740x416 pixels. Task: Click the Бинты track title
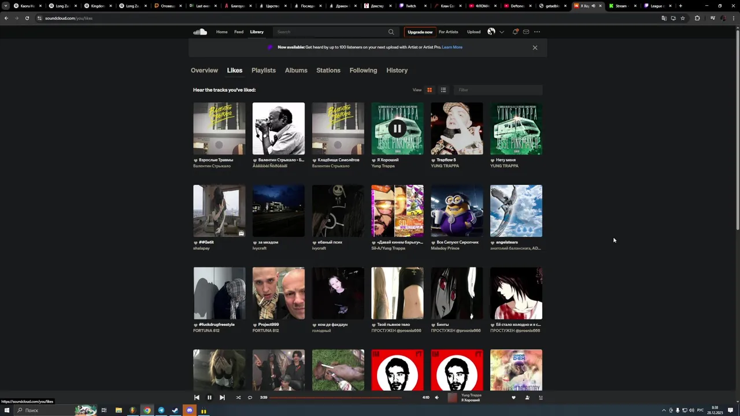click(443, 325)
